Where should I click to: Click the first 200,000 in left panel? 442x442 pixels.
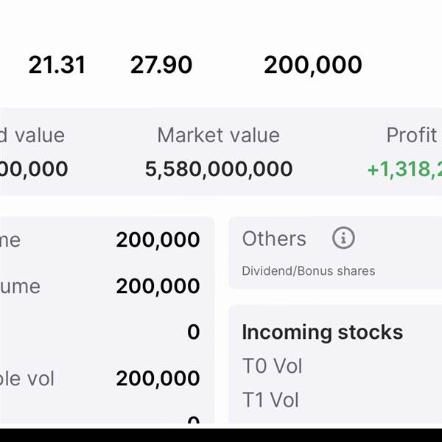pyautogui.click(x=158, y=239)
